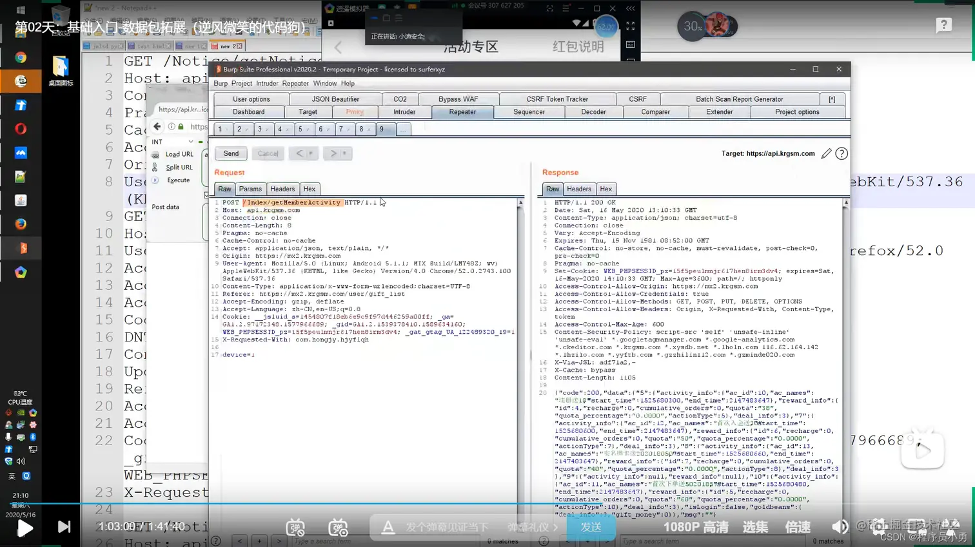
Task: Show request Params view
Action: click(x=250, y=189)
